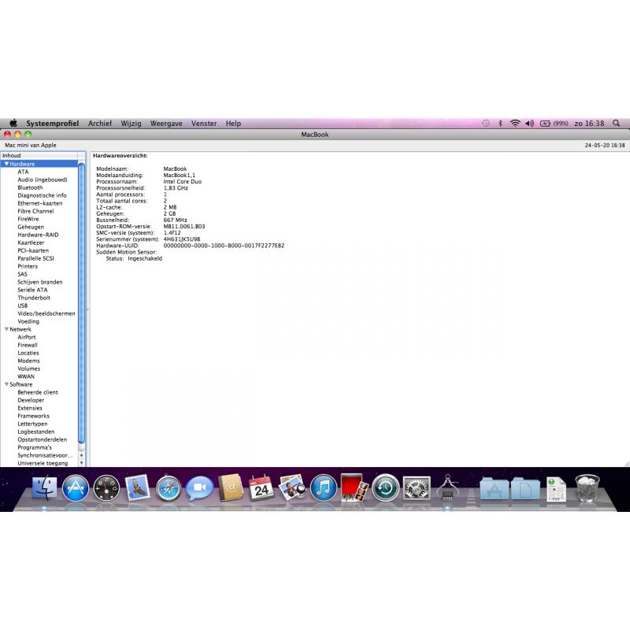
Task: Click the volume speaker icon
Action: (x=529, y=124)
